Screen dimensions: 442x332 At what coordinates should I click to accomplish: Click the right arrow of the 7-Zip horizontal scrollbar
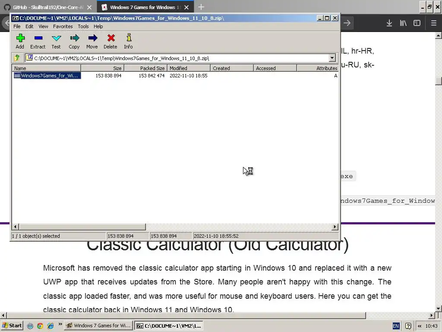tap(335, 227)
